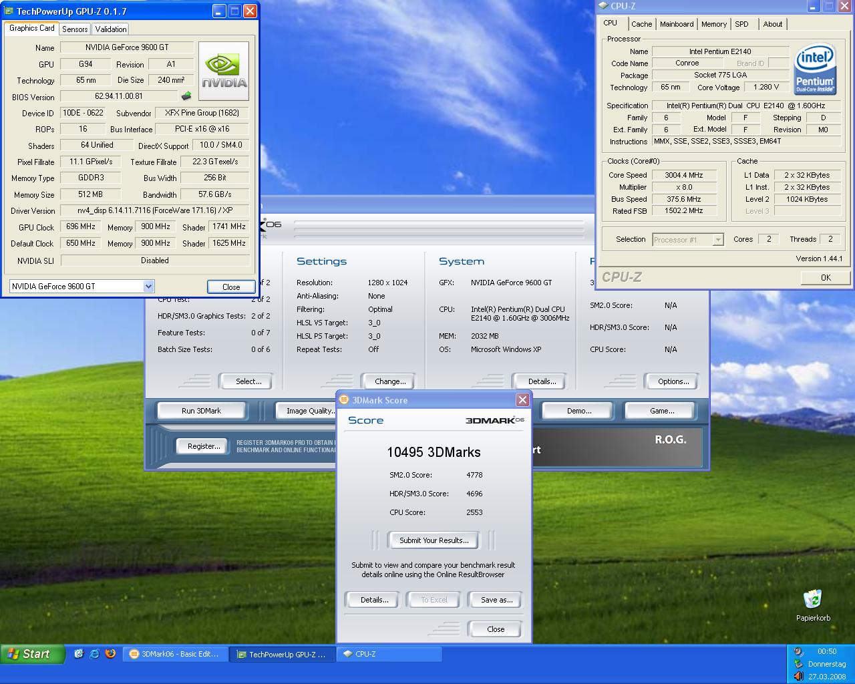
Task: Click the GPU-Z title bar icon
Action: pos(9,11)
